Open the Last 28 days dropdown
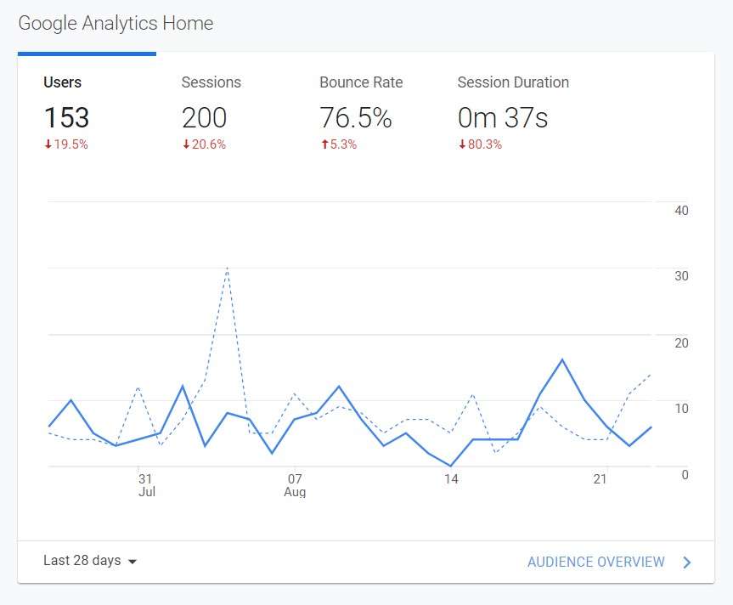This screenshot has width=733, height=605. (90, 561)
